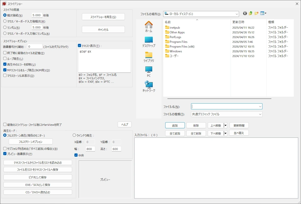
Task: Open dropdown arrow beside 上へ移動
Action: click(x=225, y=126)
